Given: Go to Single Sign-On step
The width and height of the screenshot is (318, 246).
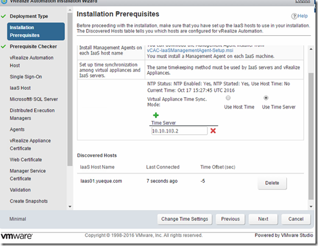Looking at the screenshot, I should pyautogui.click(x=26, y=77).
